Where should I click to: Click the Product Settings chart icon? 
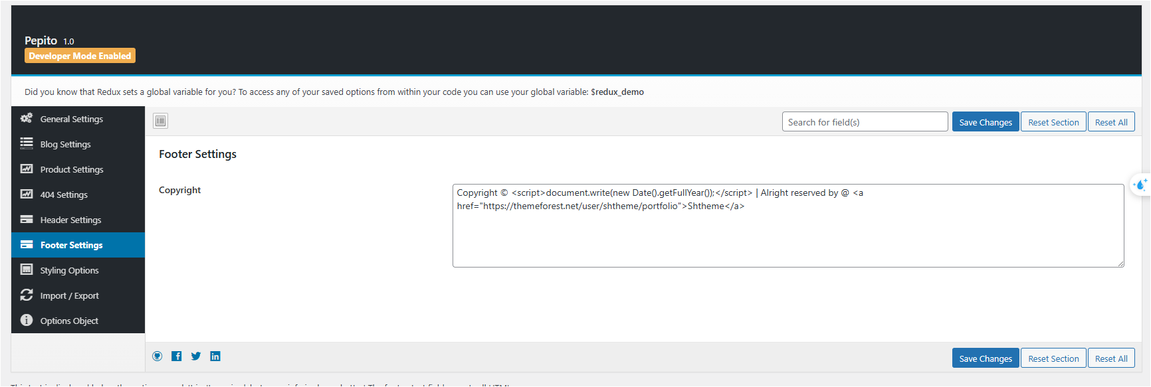pos(27,169)
